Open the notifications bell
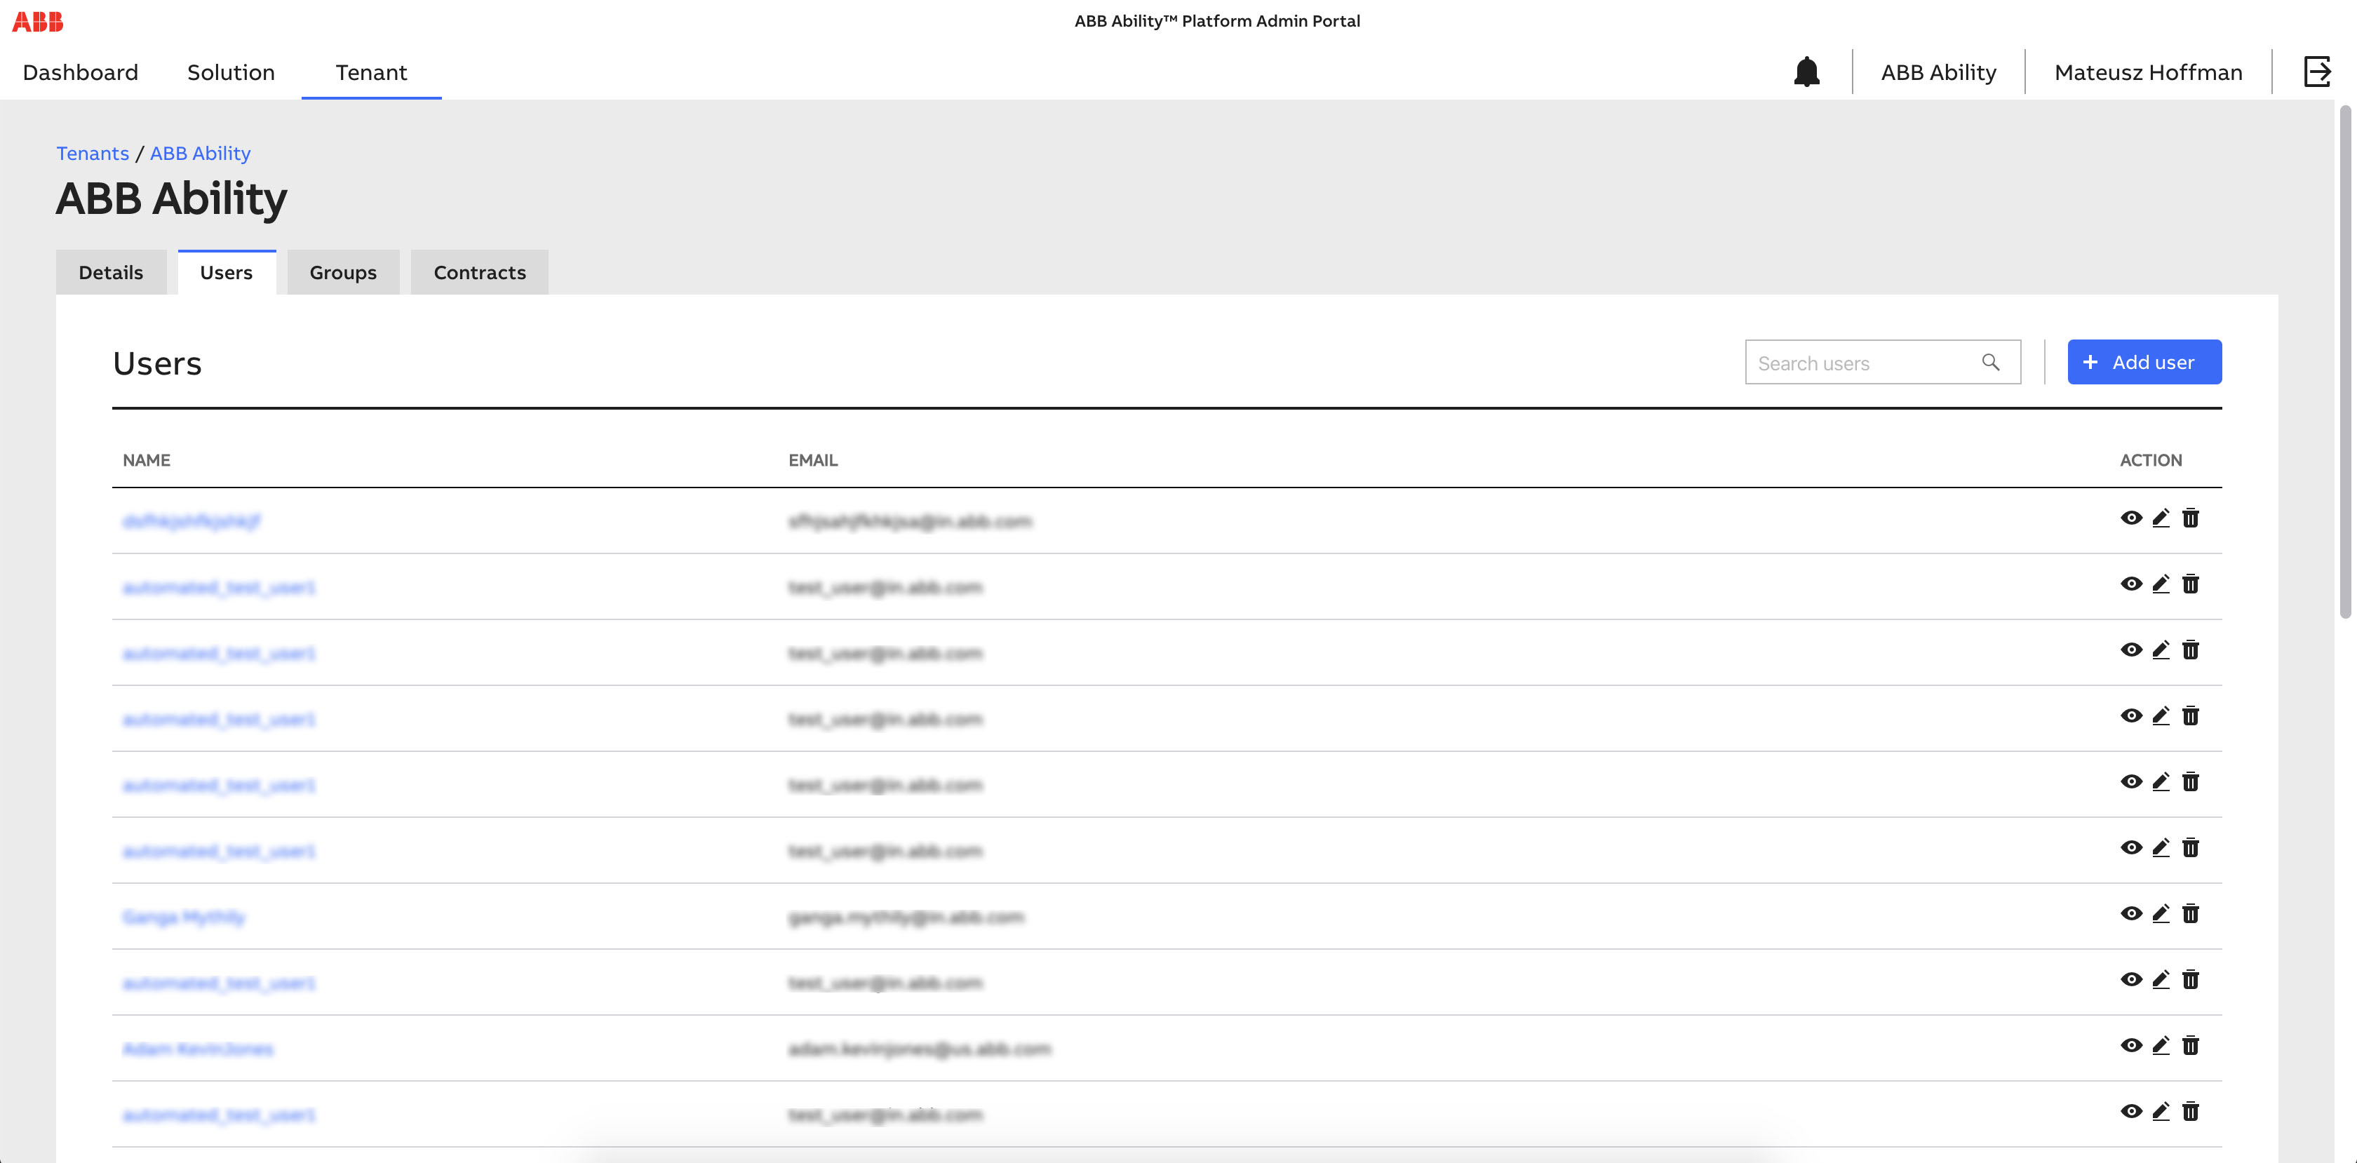 coord(1806,72)
